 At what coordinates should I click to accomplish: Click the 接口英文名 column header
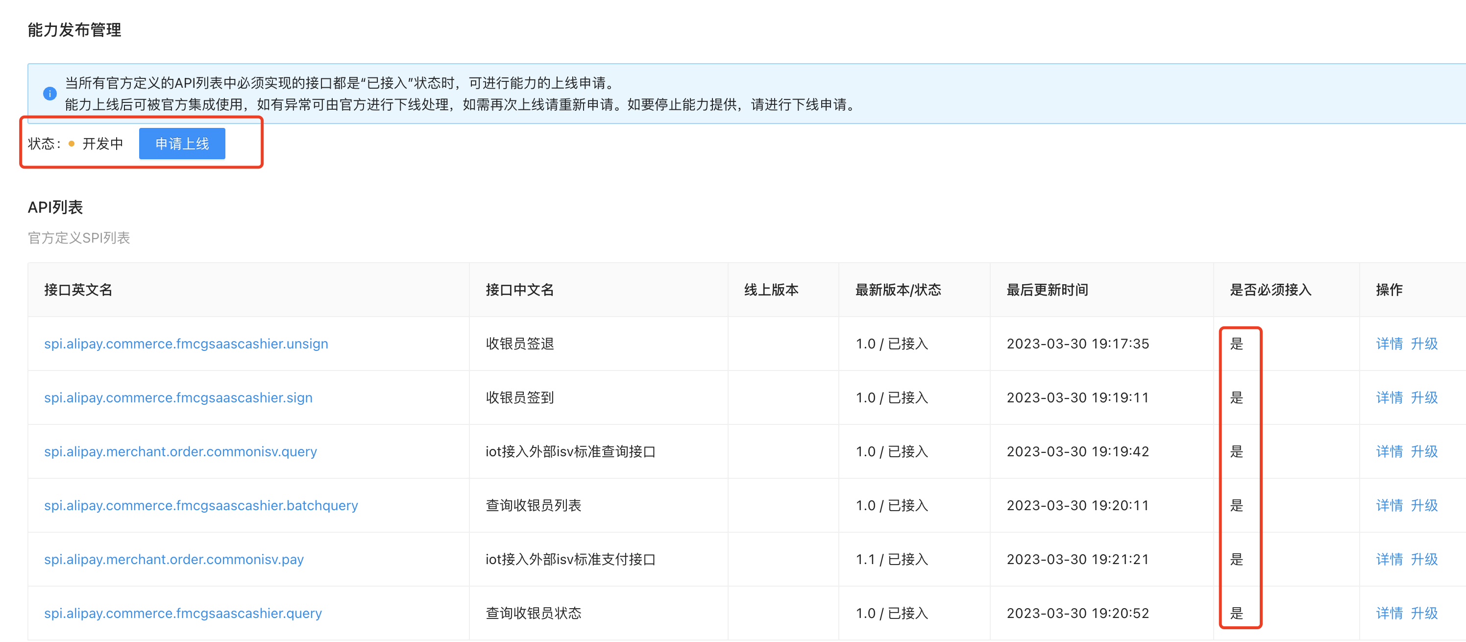coord(78,290)
